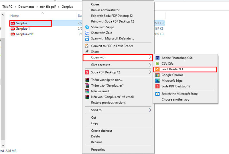Click the PDF icon of Genplus file
This screenshot has height=154, width=229.
[13, 23]
